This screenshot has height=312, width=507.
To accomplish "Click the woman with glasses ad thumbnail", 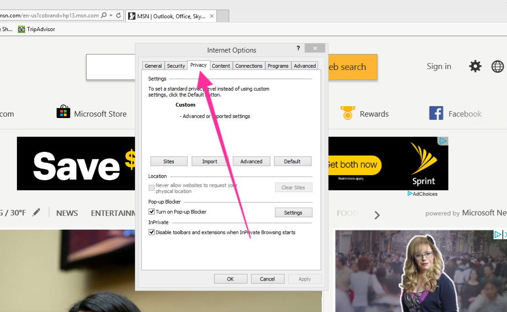I will [421, 271].
